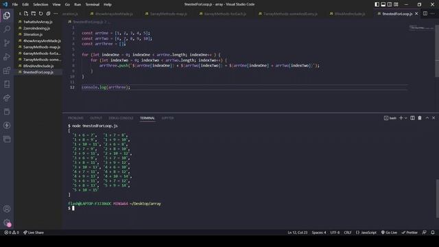Open the Edit menu
The width and height of the screenshot is (439, 247).
tap(25, 4)
